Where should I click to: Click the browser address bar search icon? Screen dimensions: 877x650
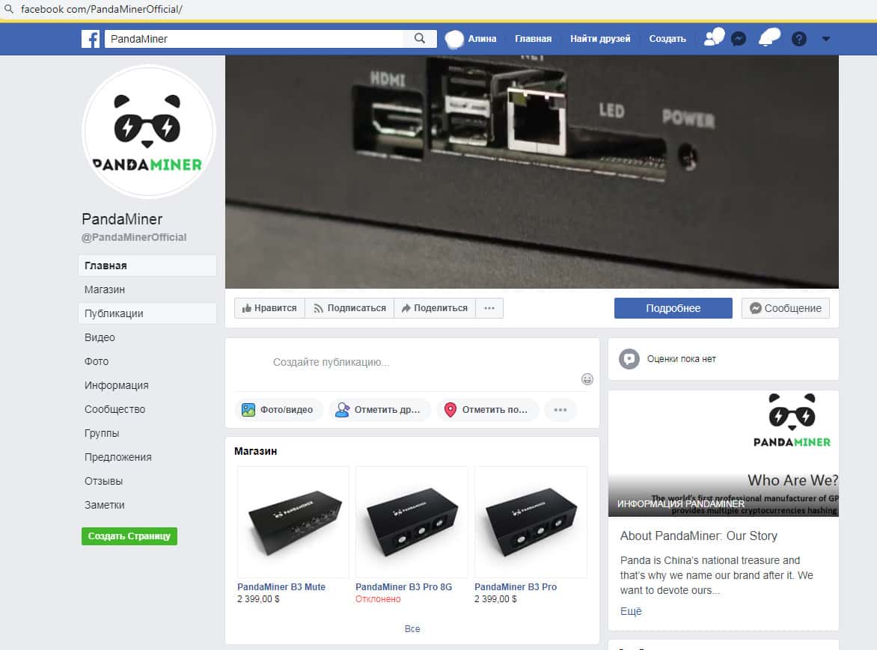coord(8,9)
